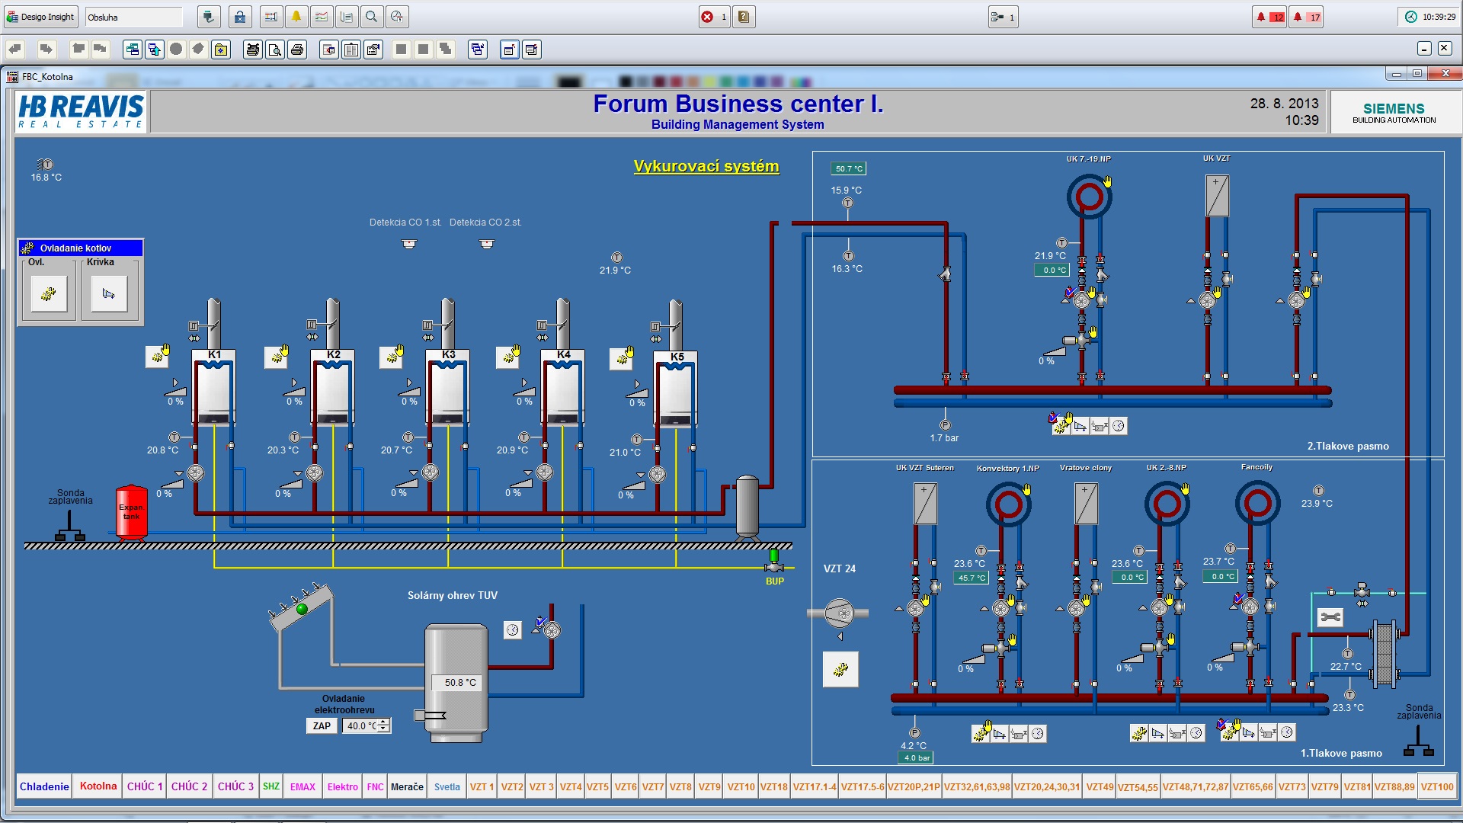1463x823 pixels.
Task: Click the Obsluha user field
Action: point(133,17)
